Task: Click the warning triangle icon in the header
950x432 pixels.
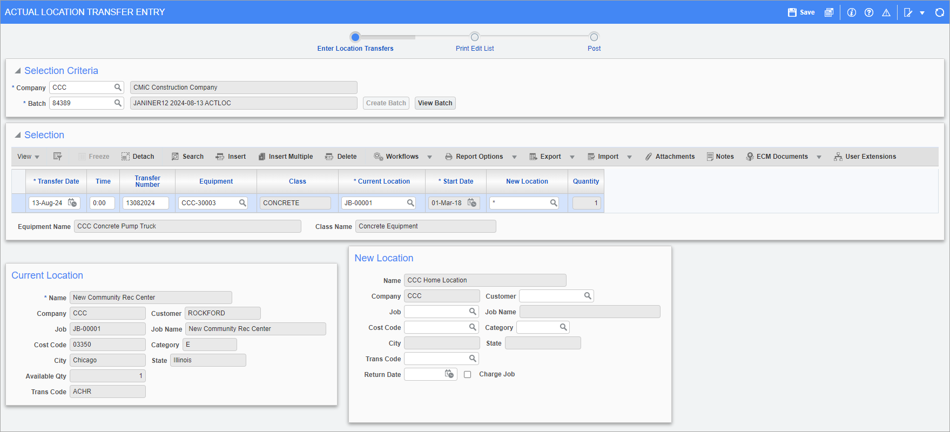Action: pos(886,12)
